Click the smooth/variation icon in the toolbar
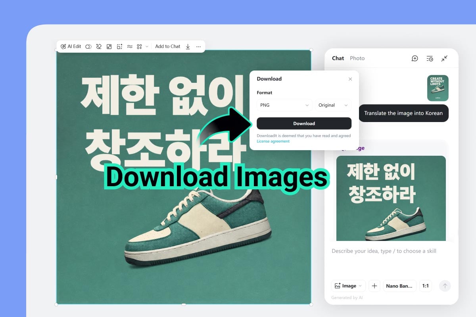Viewport: 476px width, 317px height. coord(130,46)
